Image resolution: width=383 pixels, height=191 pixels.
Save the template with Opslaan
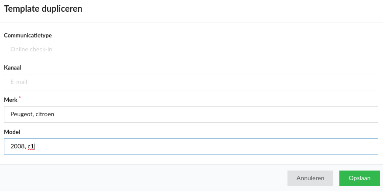point(359,178)
